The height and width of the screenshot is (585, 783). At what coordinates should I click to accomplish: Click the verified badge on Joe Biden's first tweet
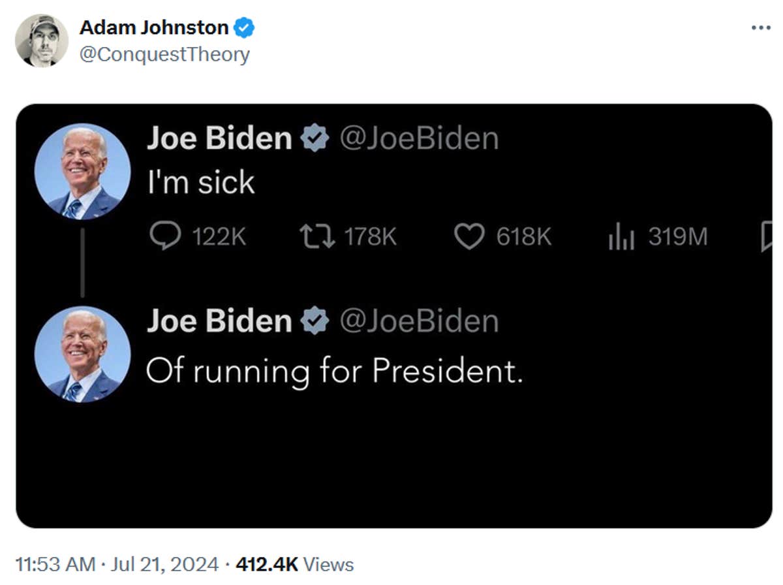click(316, 137)
